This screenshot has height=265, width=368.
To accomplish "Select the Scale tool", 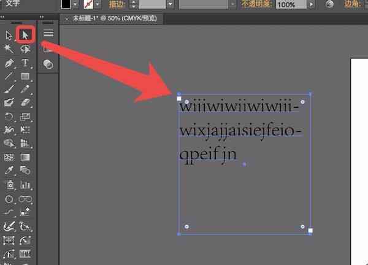I will pyautogui.click(x=25, y=117).
